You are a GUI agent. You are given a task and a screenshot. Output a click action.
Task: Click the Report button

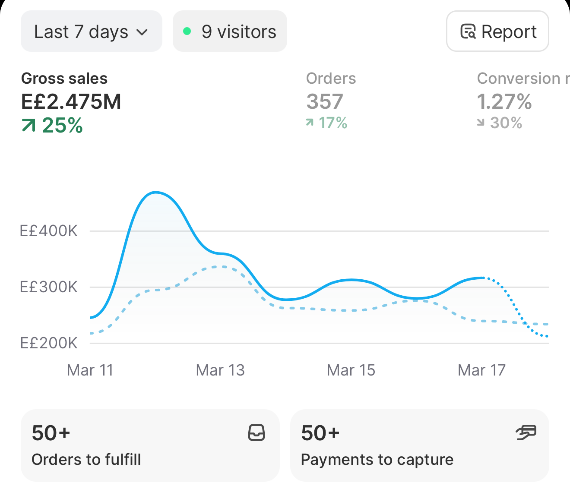[497, 31]
